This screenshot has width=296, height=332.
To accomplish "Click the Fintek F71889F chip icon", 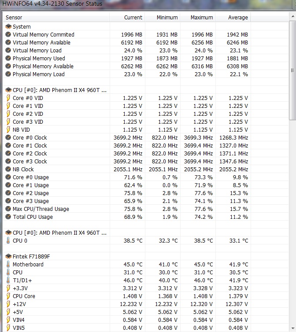I will [x=8, y=256].
